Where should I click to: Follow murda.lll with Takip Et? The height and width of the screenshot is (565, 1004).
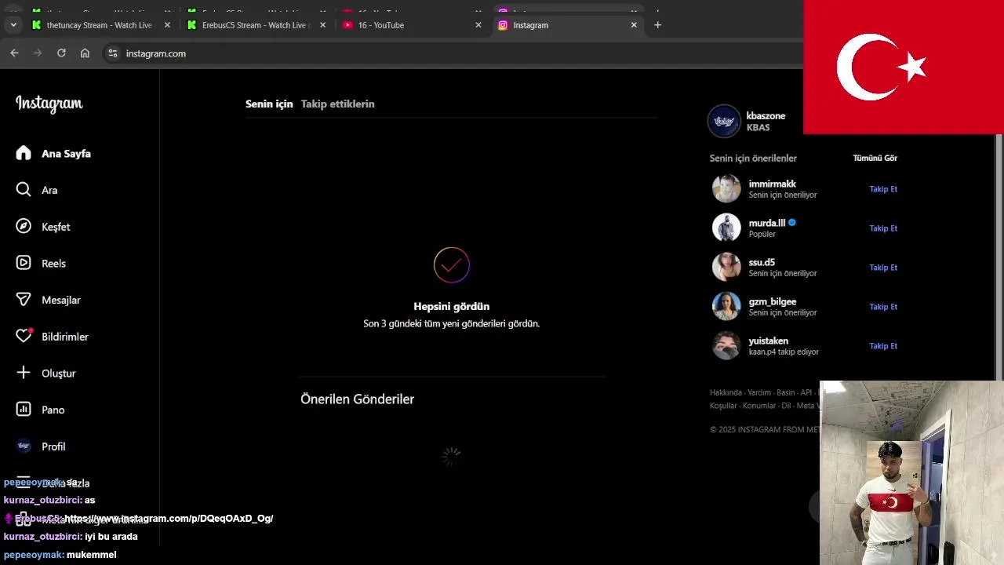click(883, 228)
